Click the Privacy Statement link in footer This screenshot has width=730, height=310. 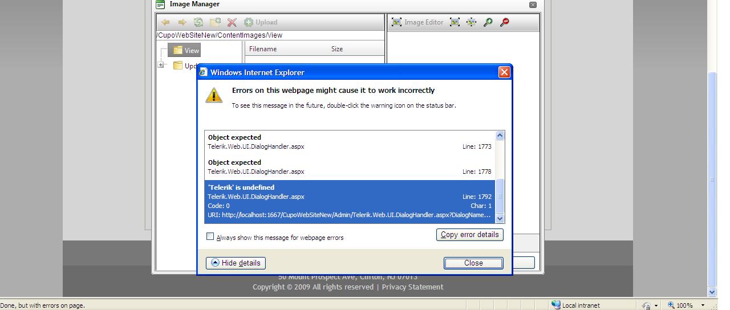(x=412, y=287)
